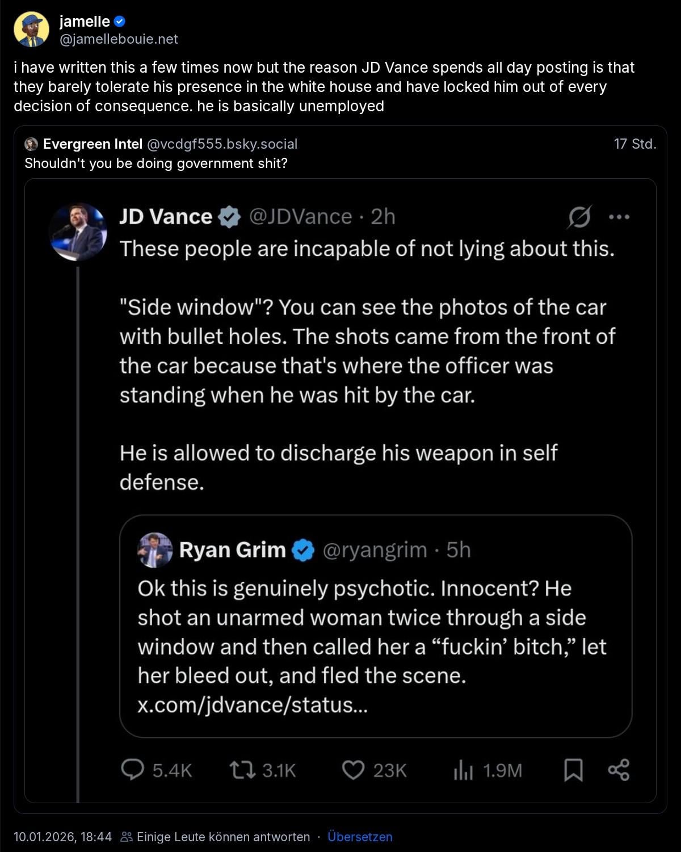The image size is (681, 852).
Task: Bookmark the JD Vance tweet
Action: point(573,770)
